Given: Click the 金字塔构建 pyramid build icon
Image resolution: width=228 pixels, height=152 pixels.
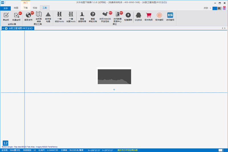Looking at the screenshot, I should [48, 17].
